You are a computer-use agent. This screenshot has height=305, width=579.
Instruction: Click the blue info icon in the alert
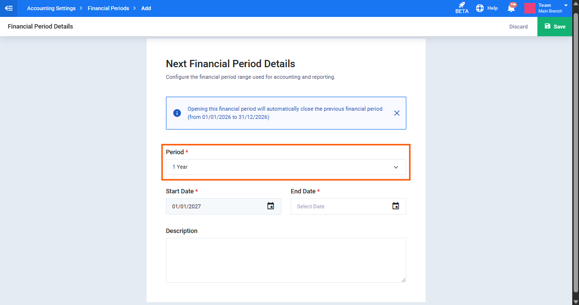coord(177,113)
